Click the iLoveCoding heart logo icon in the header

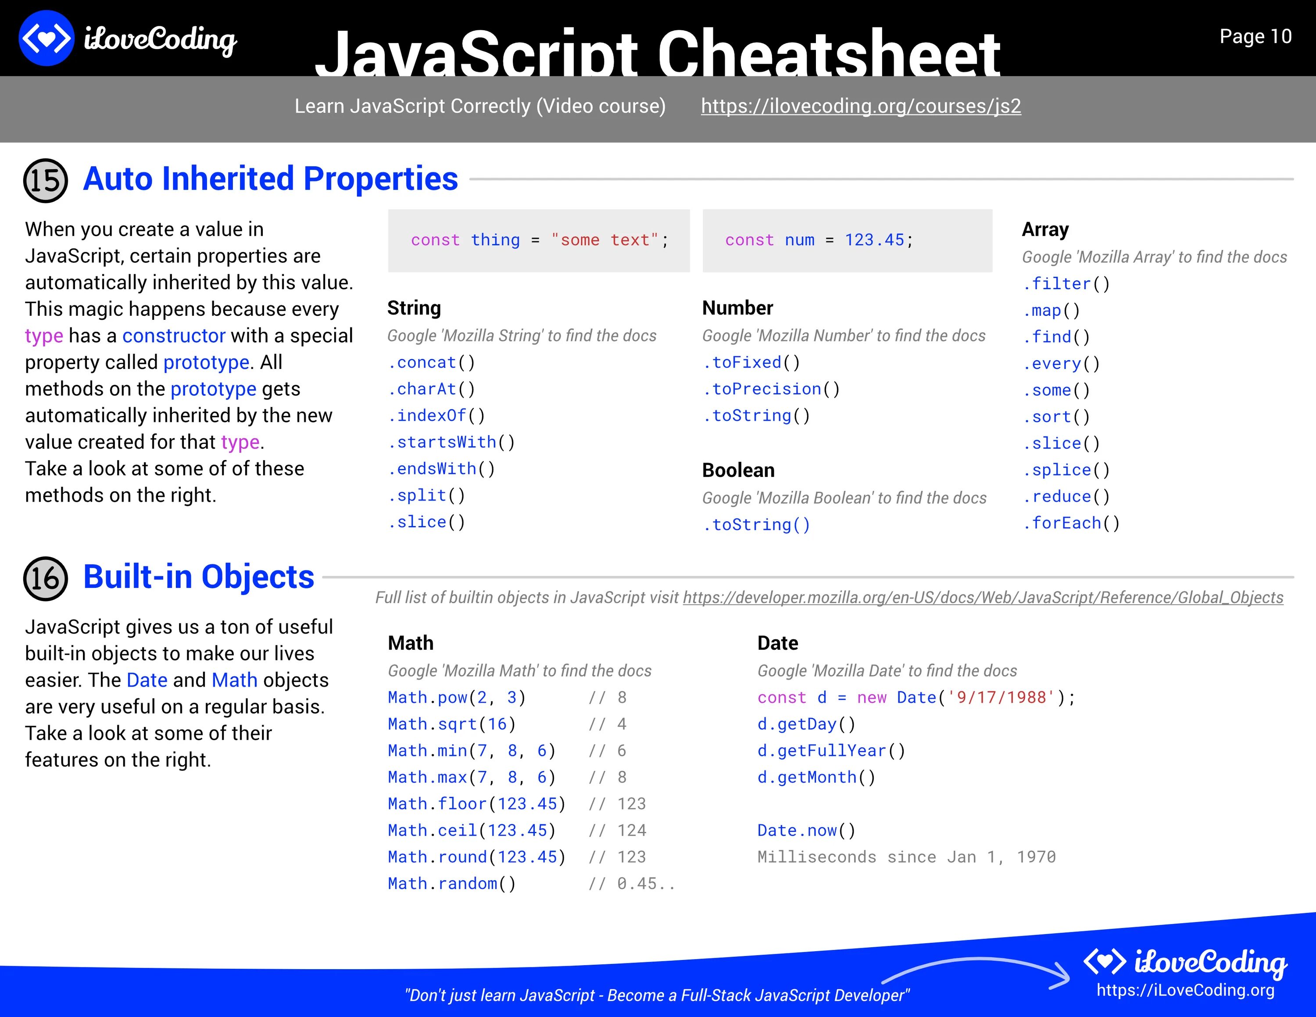pos(46,39)
